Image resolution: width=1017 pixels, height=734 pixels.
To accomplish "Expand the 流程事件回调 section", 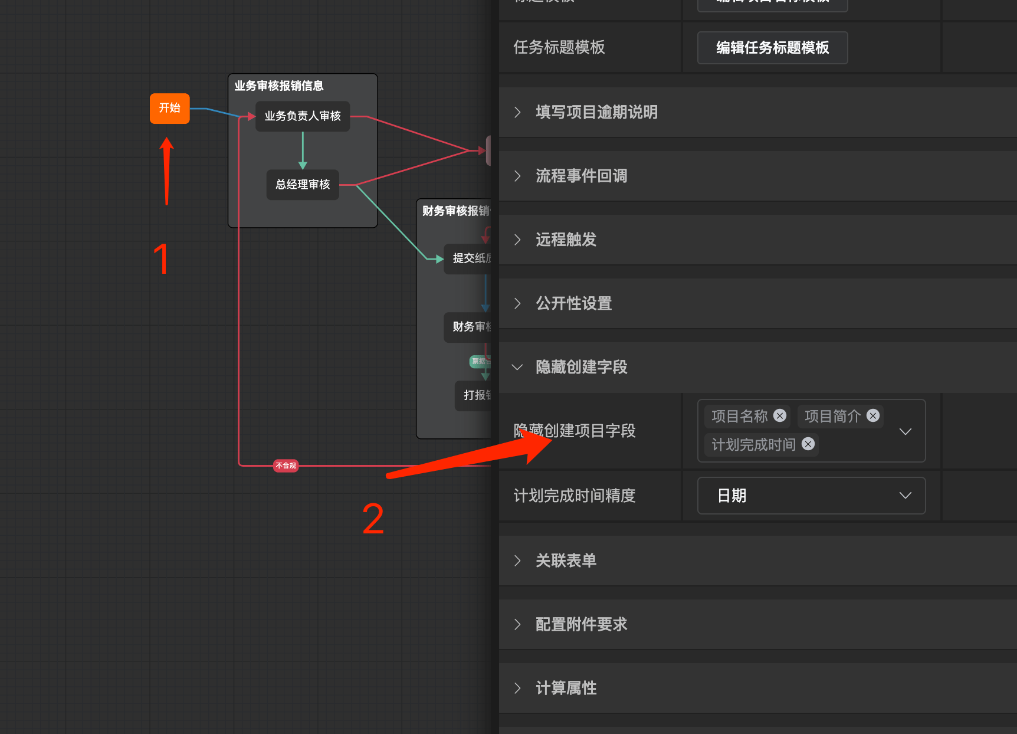I will click(x=757, y=176).
